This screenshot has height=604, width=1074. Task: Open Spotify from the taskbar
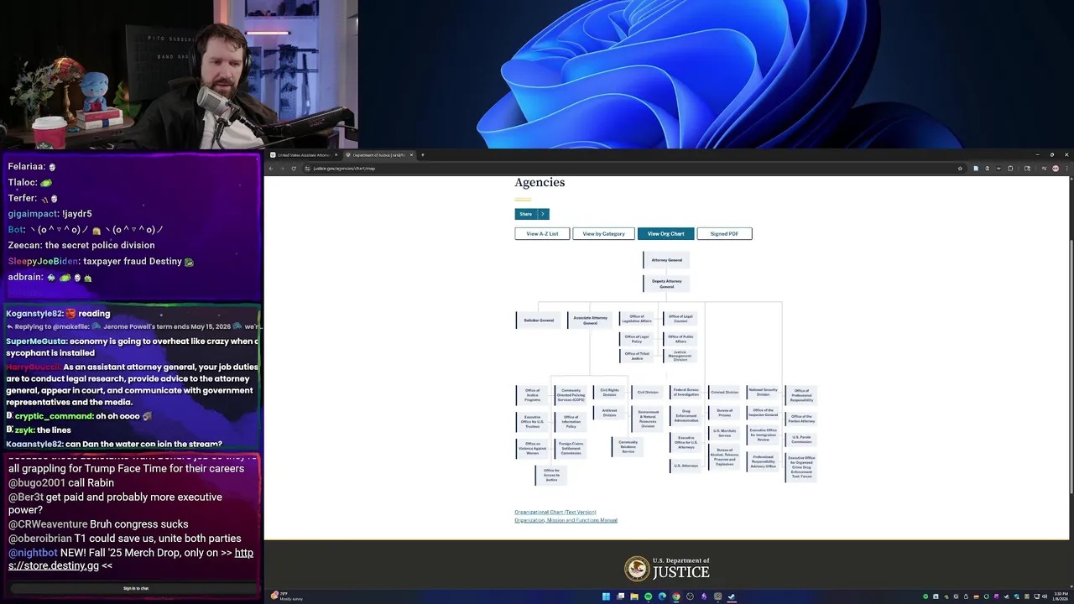pyautogui.click(x=648, y=596)
